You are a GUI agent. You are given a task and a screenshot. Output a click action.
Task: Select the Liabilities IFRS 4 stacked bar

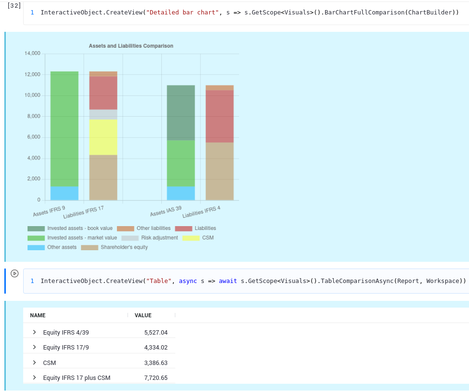coord(219,145)
